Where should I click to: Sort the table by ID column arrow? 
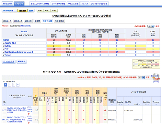click(x=4, y=104)
